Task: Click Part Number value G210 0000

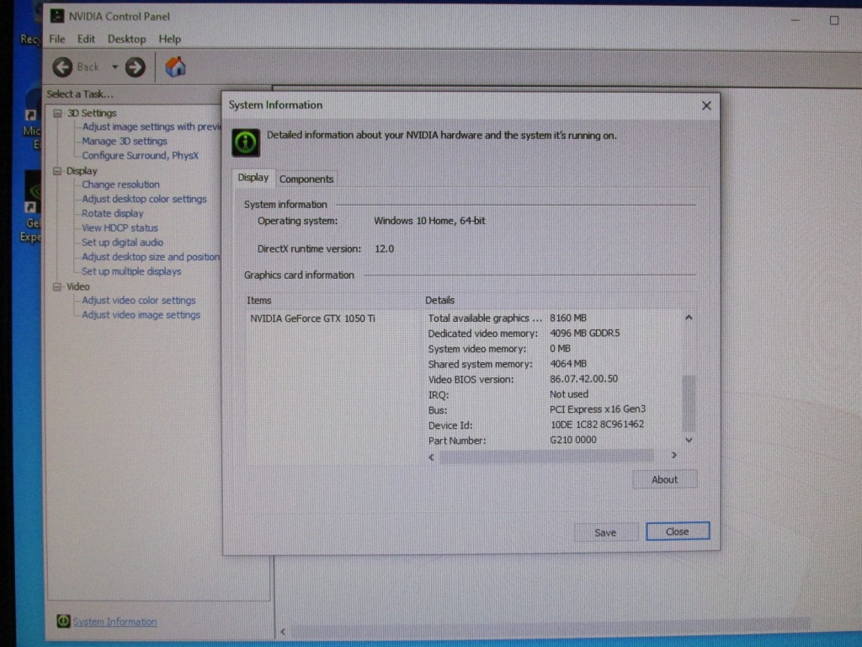Action: 572,440
